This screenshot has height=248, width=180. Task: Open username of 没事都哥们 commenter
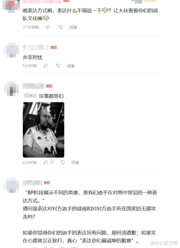click(x=34, y=86)
